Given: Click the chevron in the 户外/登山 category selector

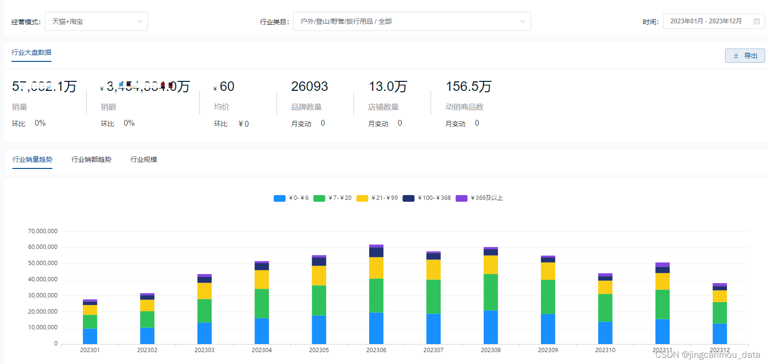Looking at the screenshot, I should click(x=522, y=21).
